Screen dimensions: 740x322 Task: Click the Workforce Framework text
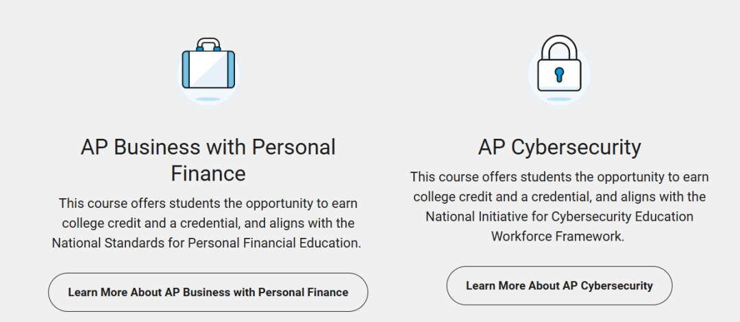[558, 237]
